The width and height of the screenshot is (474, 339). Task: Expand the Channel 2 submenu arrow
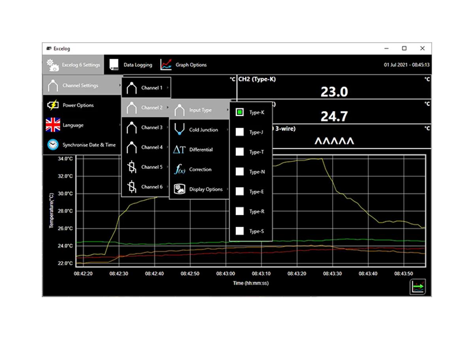coord(167,108)
